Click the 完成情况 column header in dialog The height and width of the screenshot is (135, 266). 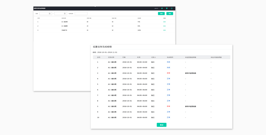tap(170, 57)
